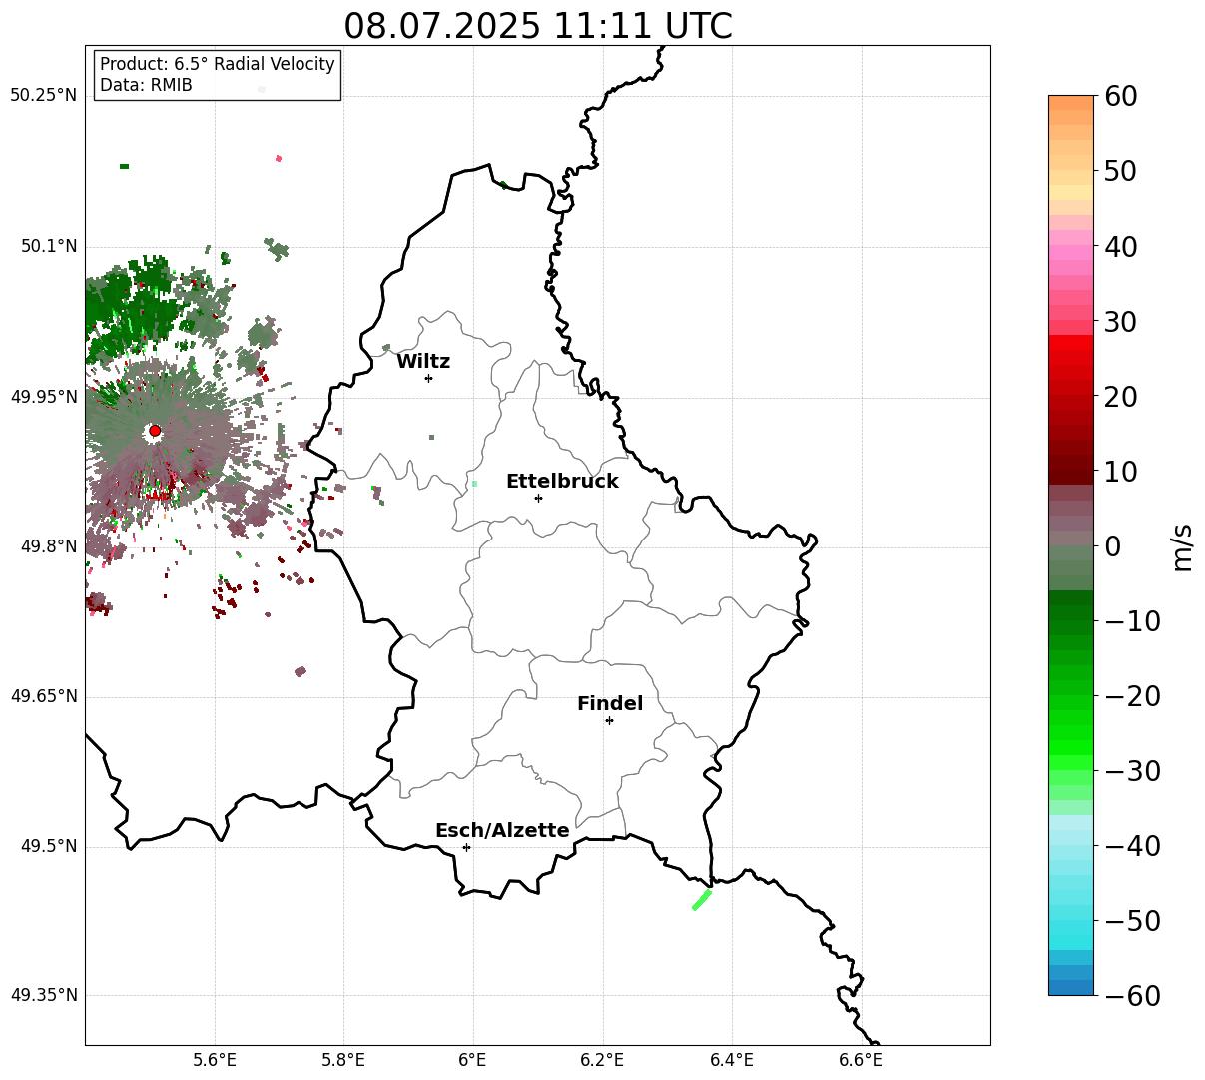The height and width of the screenshot is (1080, 1205).
Task: Click the Findel station cross marker
Action: point(609,720)
